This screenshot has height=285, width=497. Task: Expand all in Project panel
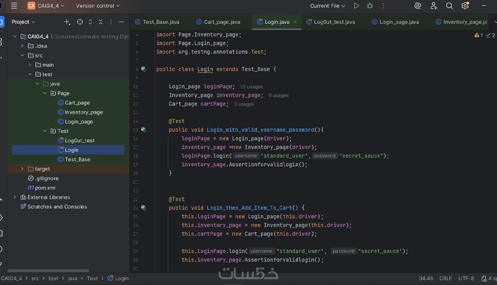tap(90, 22)
